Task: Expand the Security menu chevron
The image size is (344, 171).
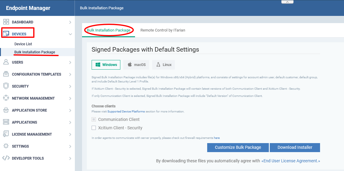Action: point(70,86)
